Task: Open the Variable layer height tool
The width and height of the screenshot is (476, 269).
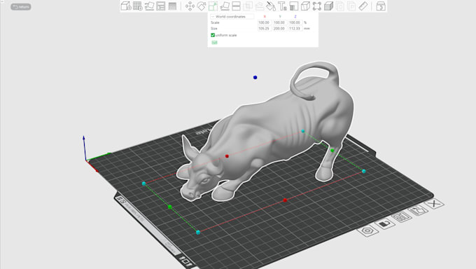Action: (172, 6)
